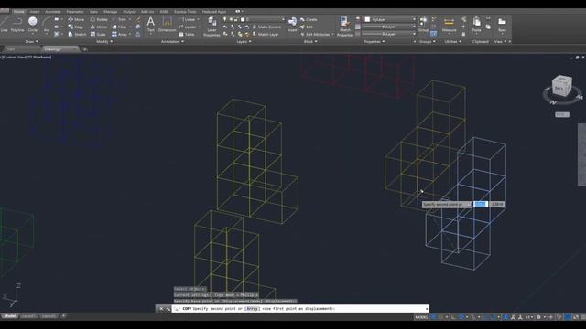The image size is (586, 329).
Task: Open the Home ribbon tab
Action: pyautogui.click(x=18, y=12)
